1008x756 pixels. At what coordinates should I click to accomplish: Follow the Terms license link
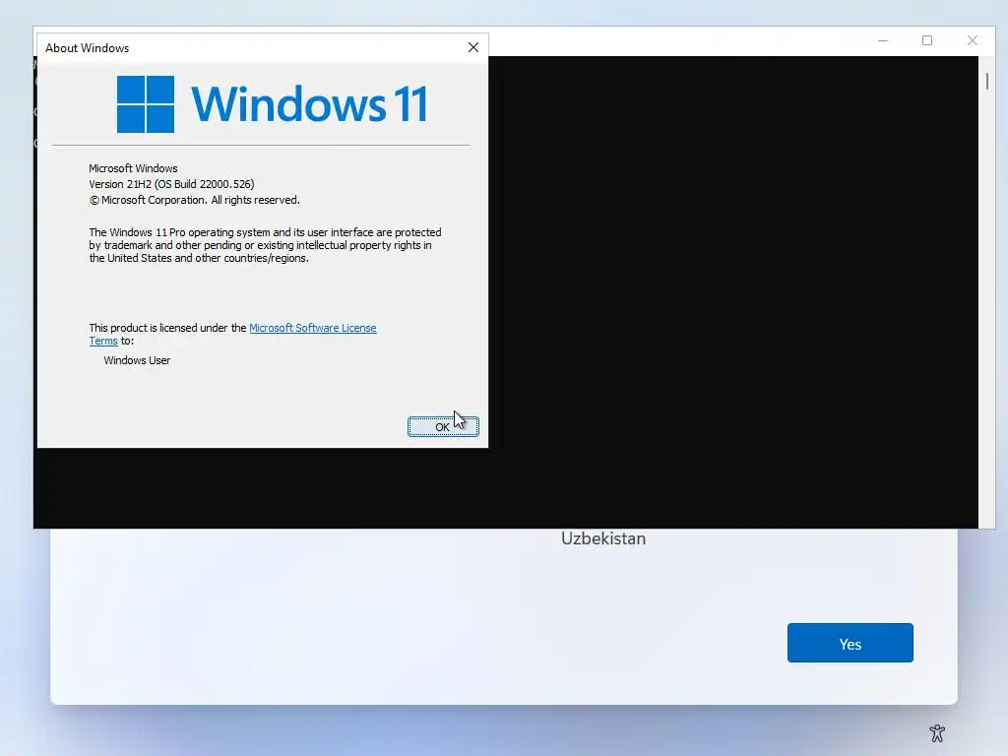(102, 342)
